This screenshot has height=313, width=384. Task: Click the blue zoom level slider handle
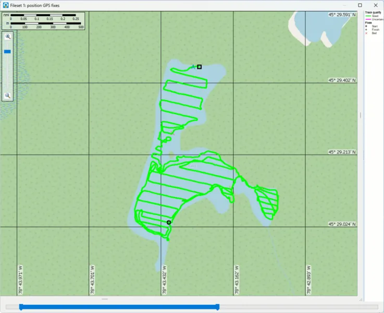click(x=7, y=52)
